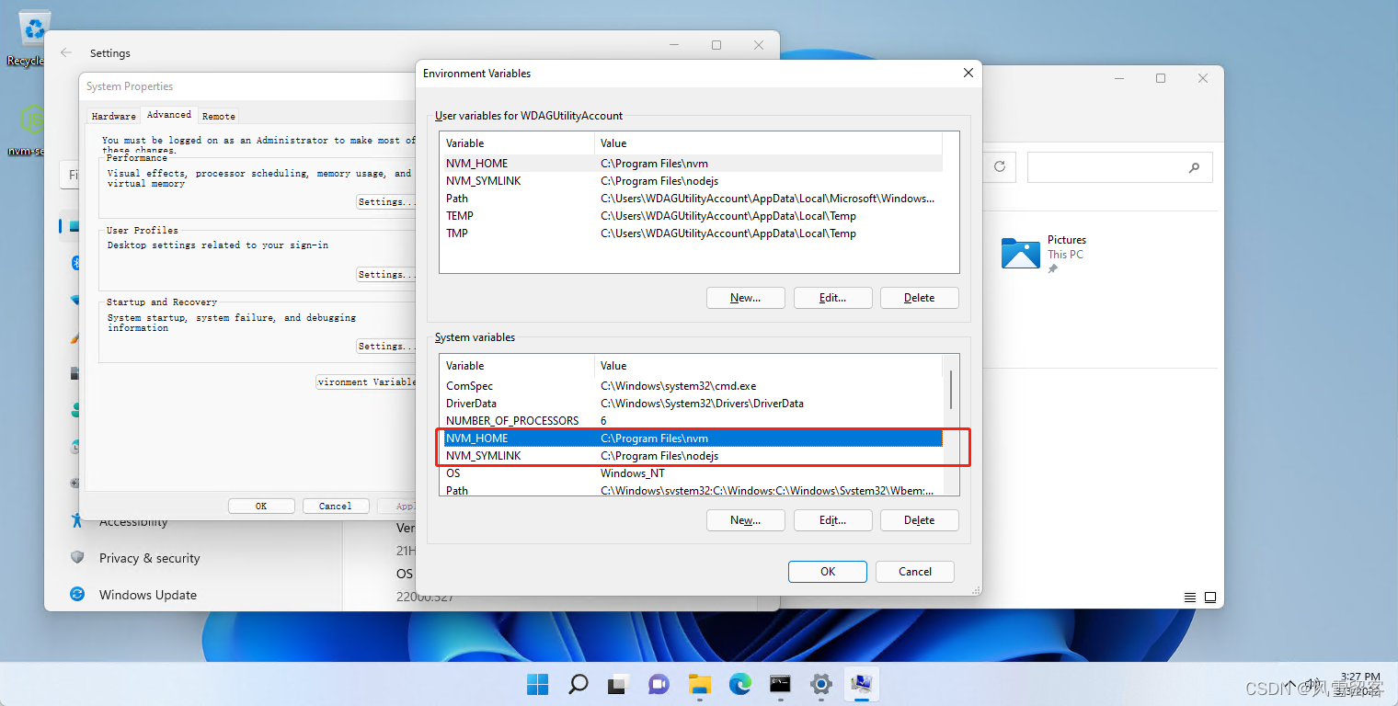Open Windows Update icon in Settings
The width and height of the screenshot is (1398, 706).
(77, 595)
